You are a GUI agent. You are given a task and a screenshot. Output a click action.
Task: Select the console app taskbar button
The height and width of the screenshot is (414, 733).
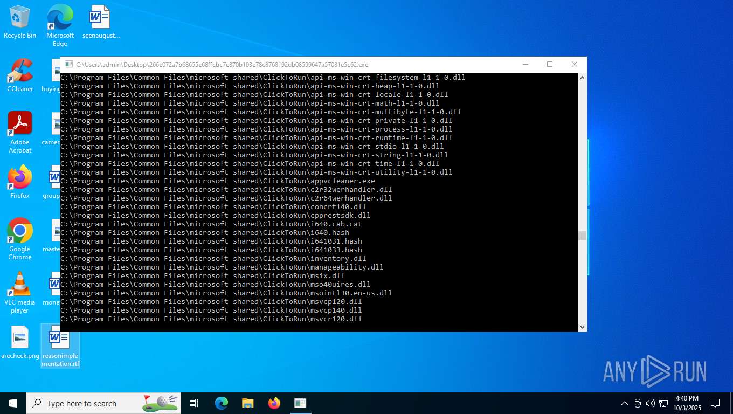pyautogui.click(x=300, y=403)
